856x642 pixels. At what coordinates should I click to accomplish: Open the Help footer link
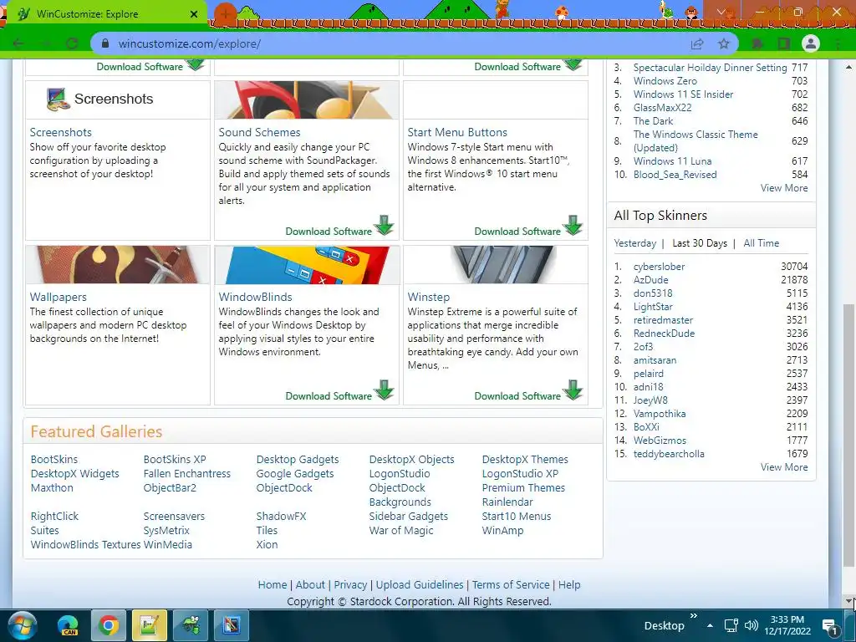click(x=568, y=584)
